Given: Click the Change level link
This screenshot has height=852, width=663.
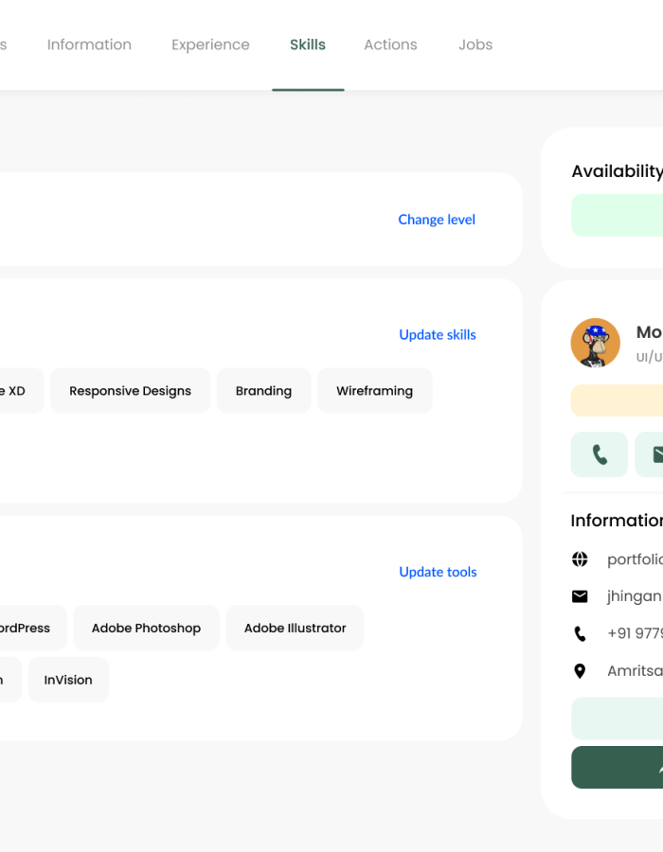Looking at the screenshot, I should [437, 219].
